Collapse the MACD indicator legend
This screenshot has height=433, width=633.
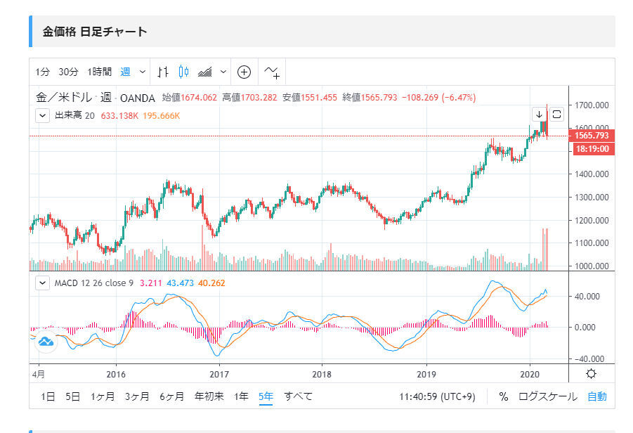pos(42,283)
